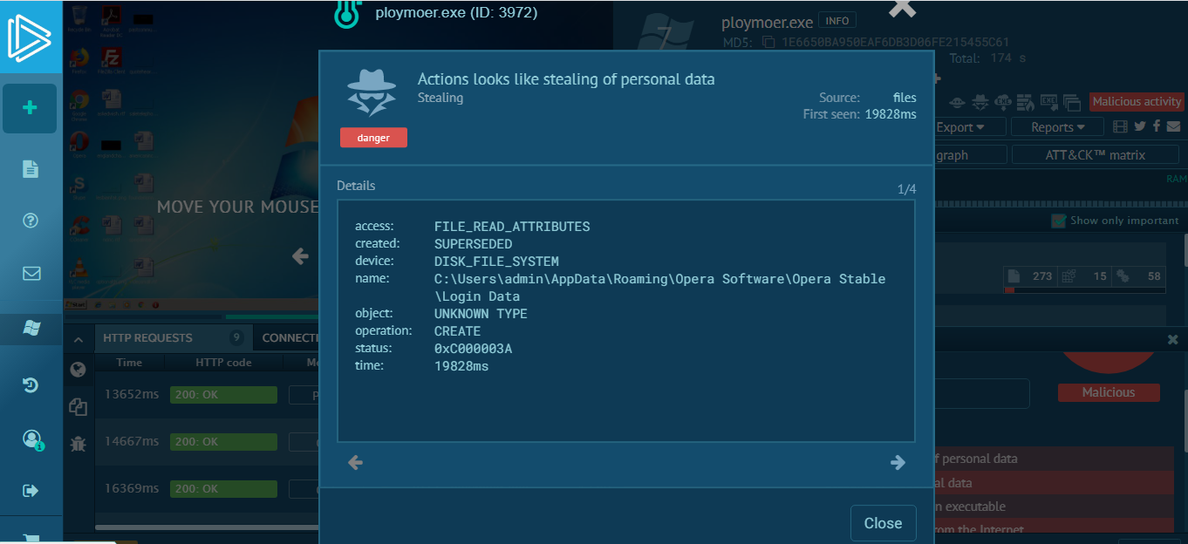The height and width of the screenshot is (544, 1188).
Task: Open the files icon tab beside requests
Action: tap(79, 406)
